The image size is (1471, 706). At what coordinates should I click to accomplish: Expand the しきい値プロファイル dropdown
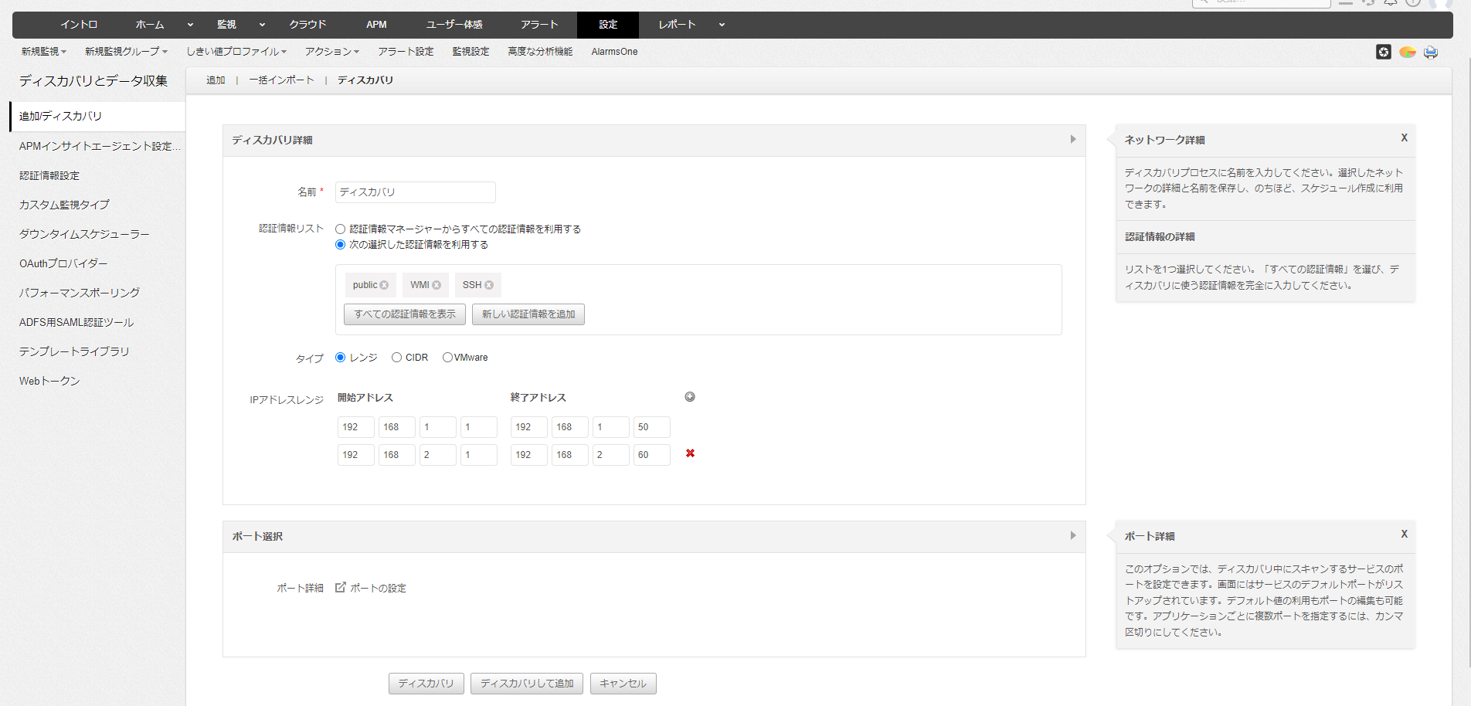point(236,52)
